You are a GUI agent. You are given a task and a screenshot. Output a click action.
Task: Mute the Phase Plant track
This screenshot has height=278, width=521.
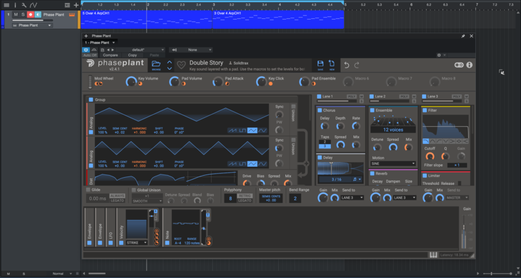[x=16, y=14]
